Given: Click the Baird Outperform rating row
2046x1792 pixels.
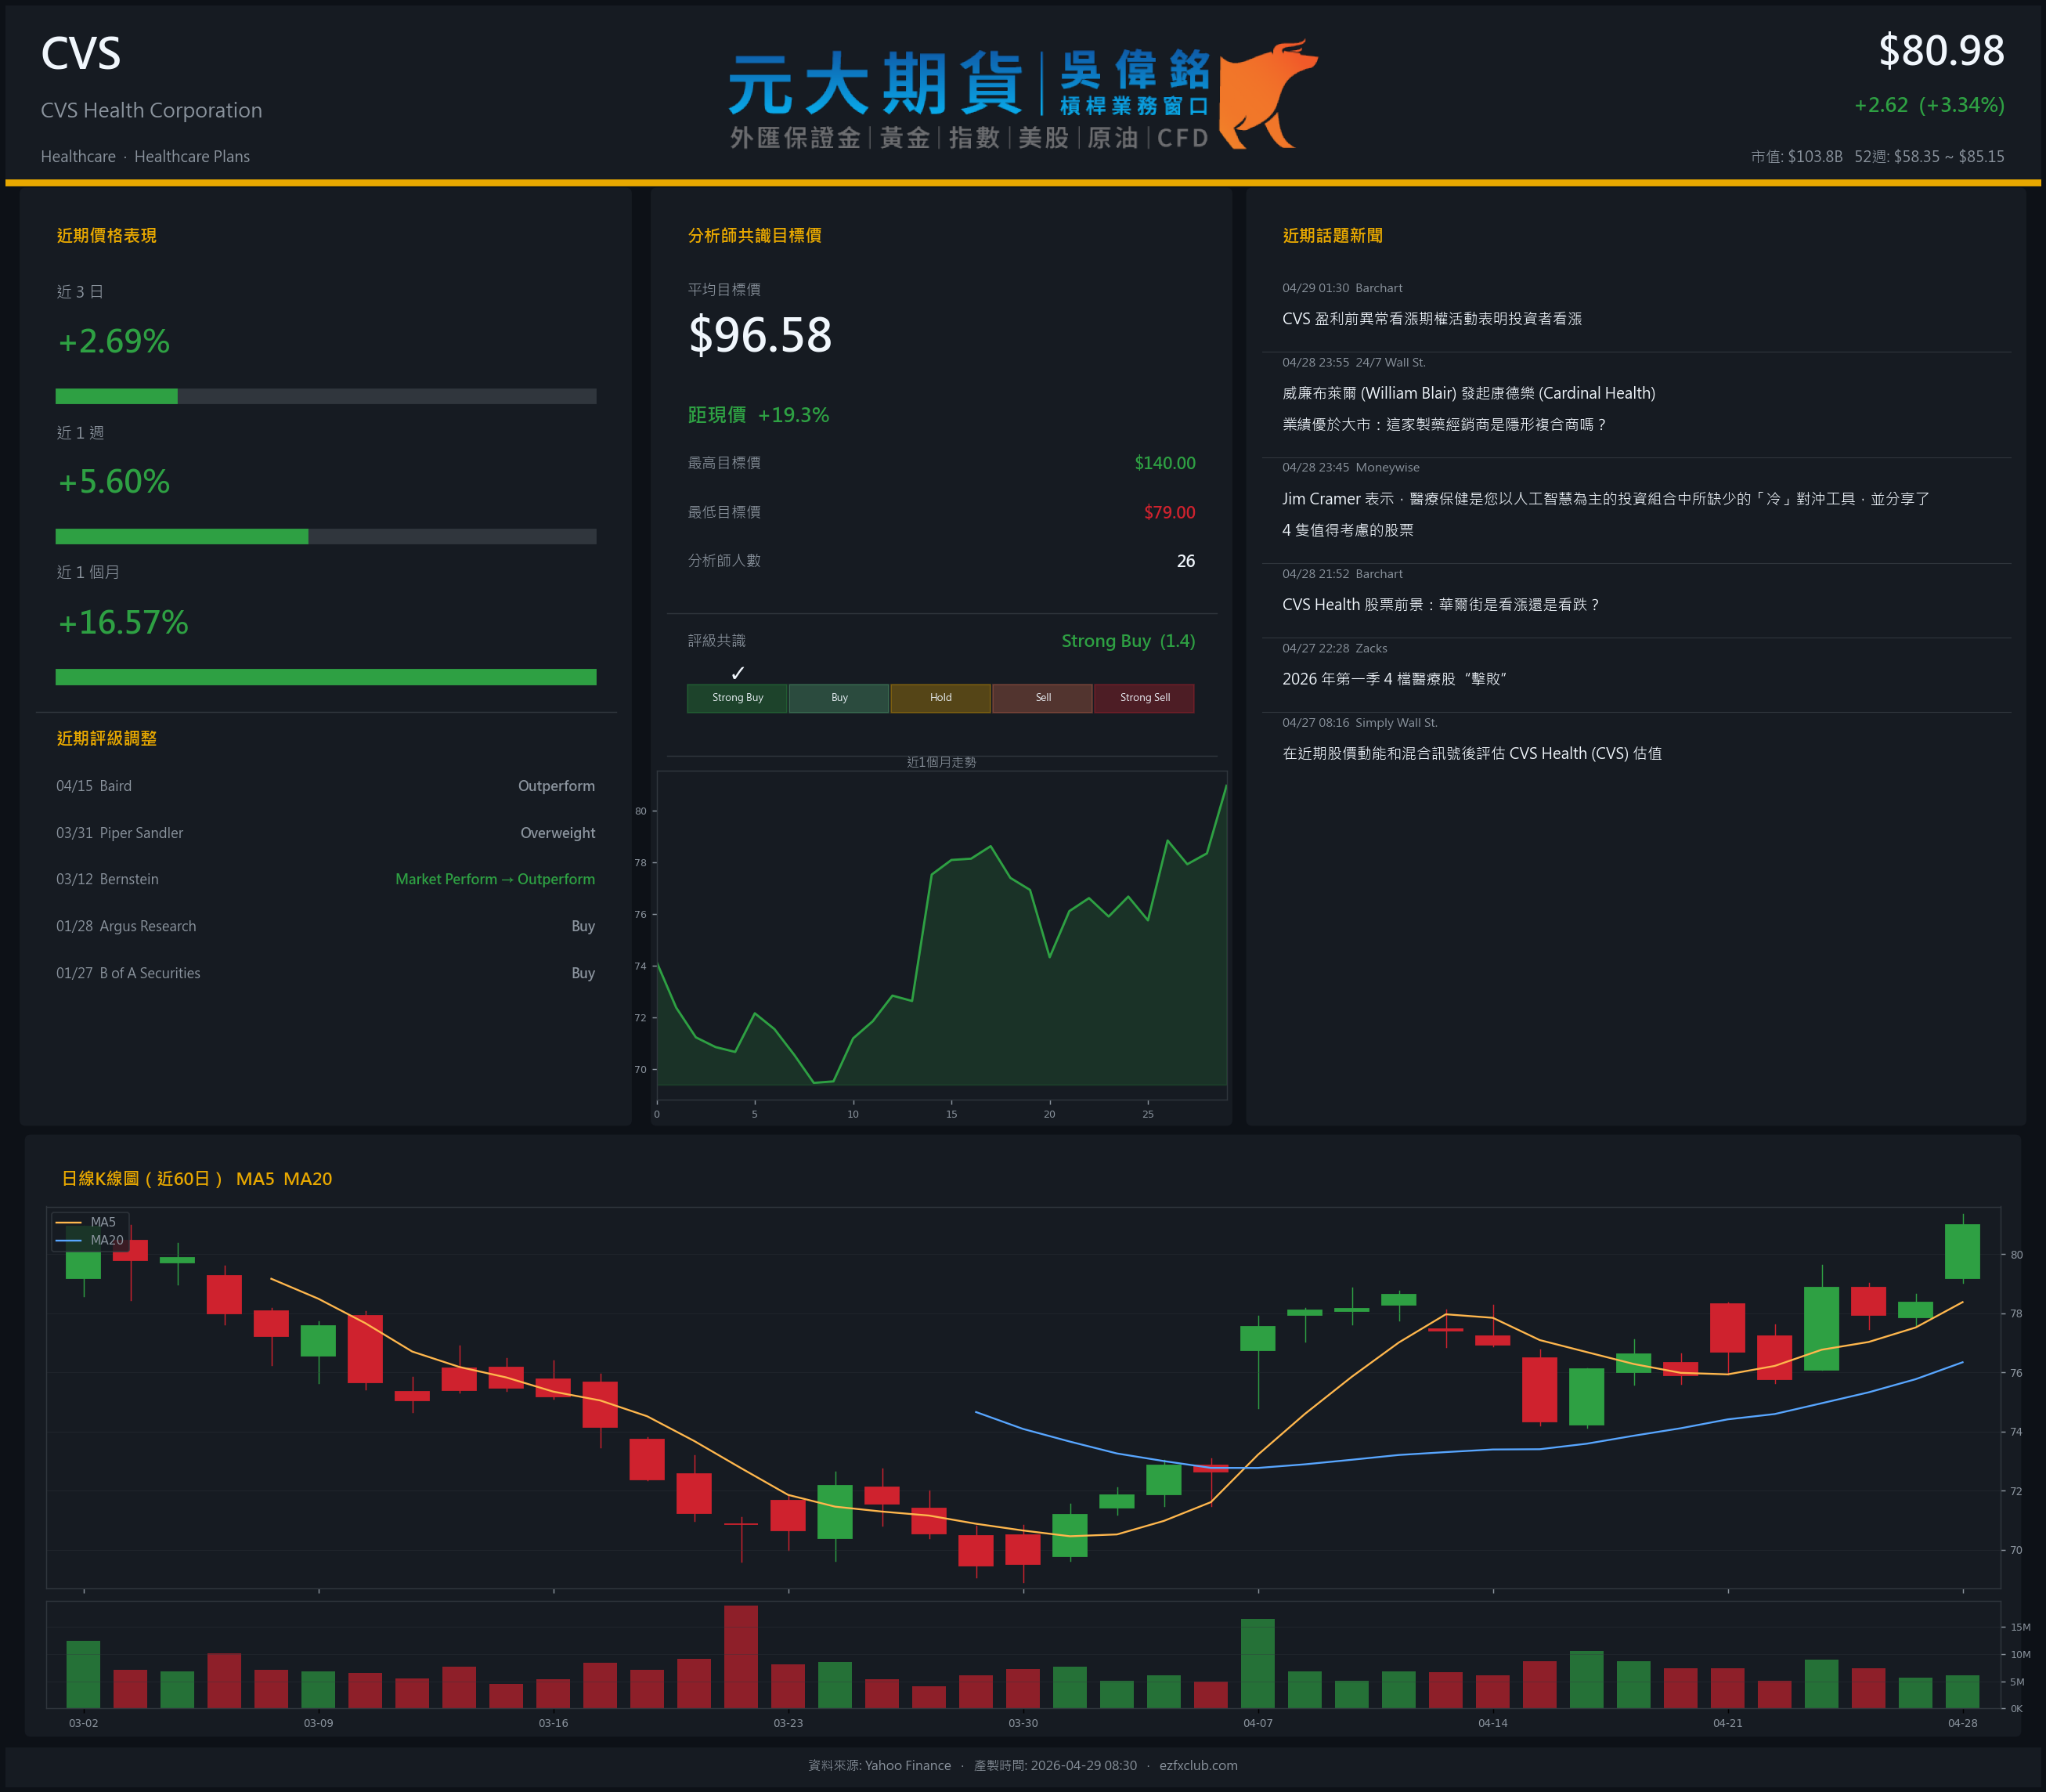Looking at the screenshot, I should [325, 786].
